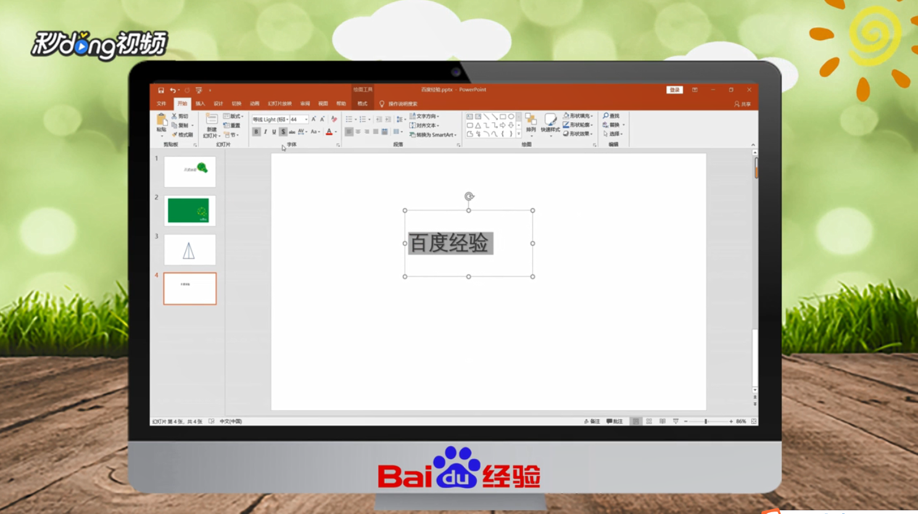Open Character Spacing (AV) dropdown
Screen dimensions: 918x514
302,132
